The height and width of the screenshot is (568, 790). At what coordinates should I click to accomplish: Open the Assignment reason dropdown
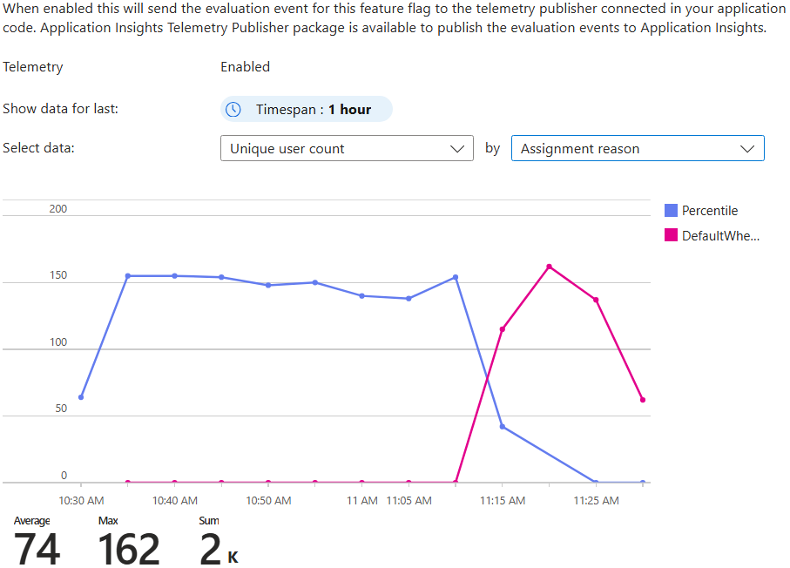click(637, 148)
